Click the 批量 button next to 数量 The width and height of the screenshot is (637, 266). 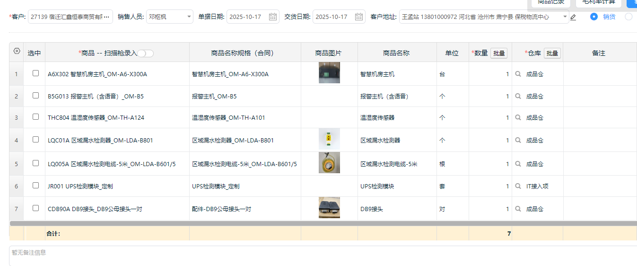click(x=499, y=53)
